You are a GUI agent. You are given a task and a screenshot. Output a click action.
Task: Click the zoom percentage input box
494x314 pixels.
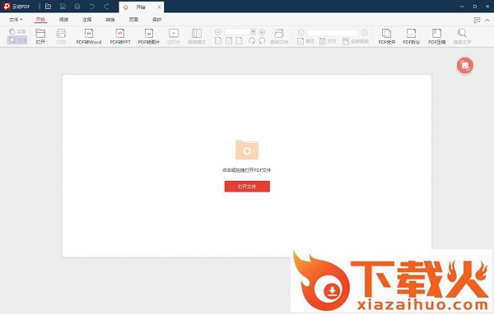tap(237, 32)
